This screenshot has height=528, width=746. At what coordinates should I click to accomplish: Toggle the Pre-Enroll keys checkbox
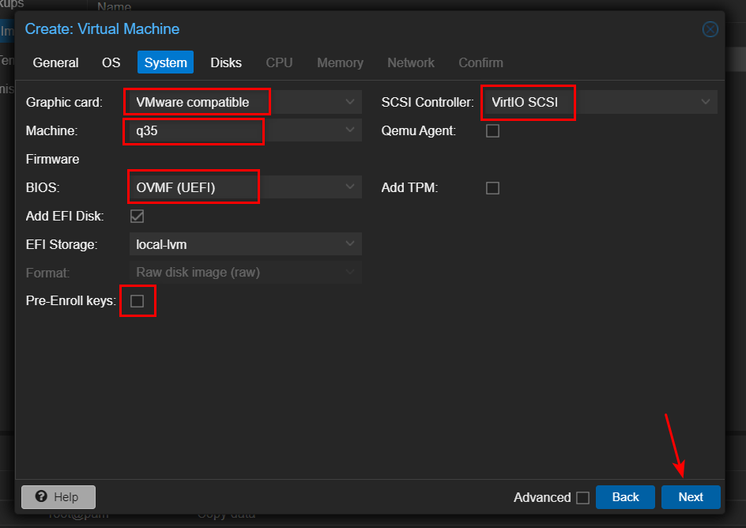(x=138, y=301)
